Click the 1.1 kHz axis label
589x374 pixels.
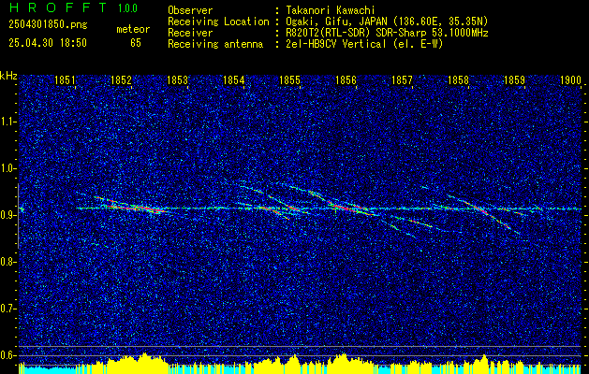[7, 122]
